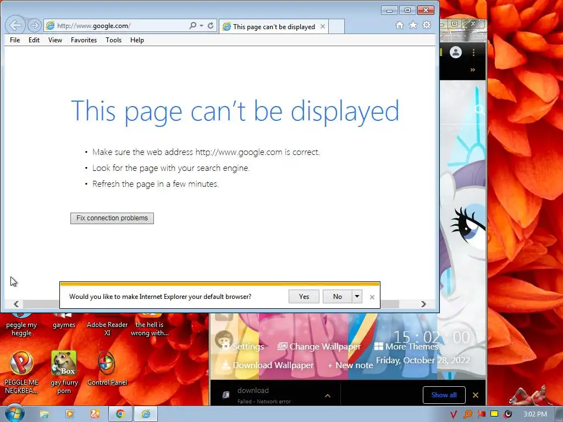Expand the failed download options caret

328,396
